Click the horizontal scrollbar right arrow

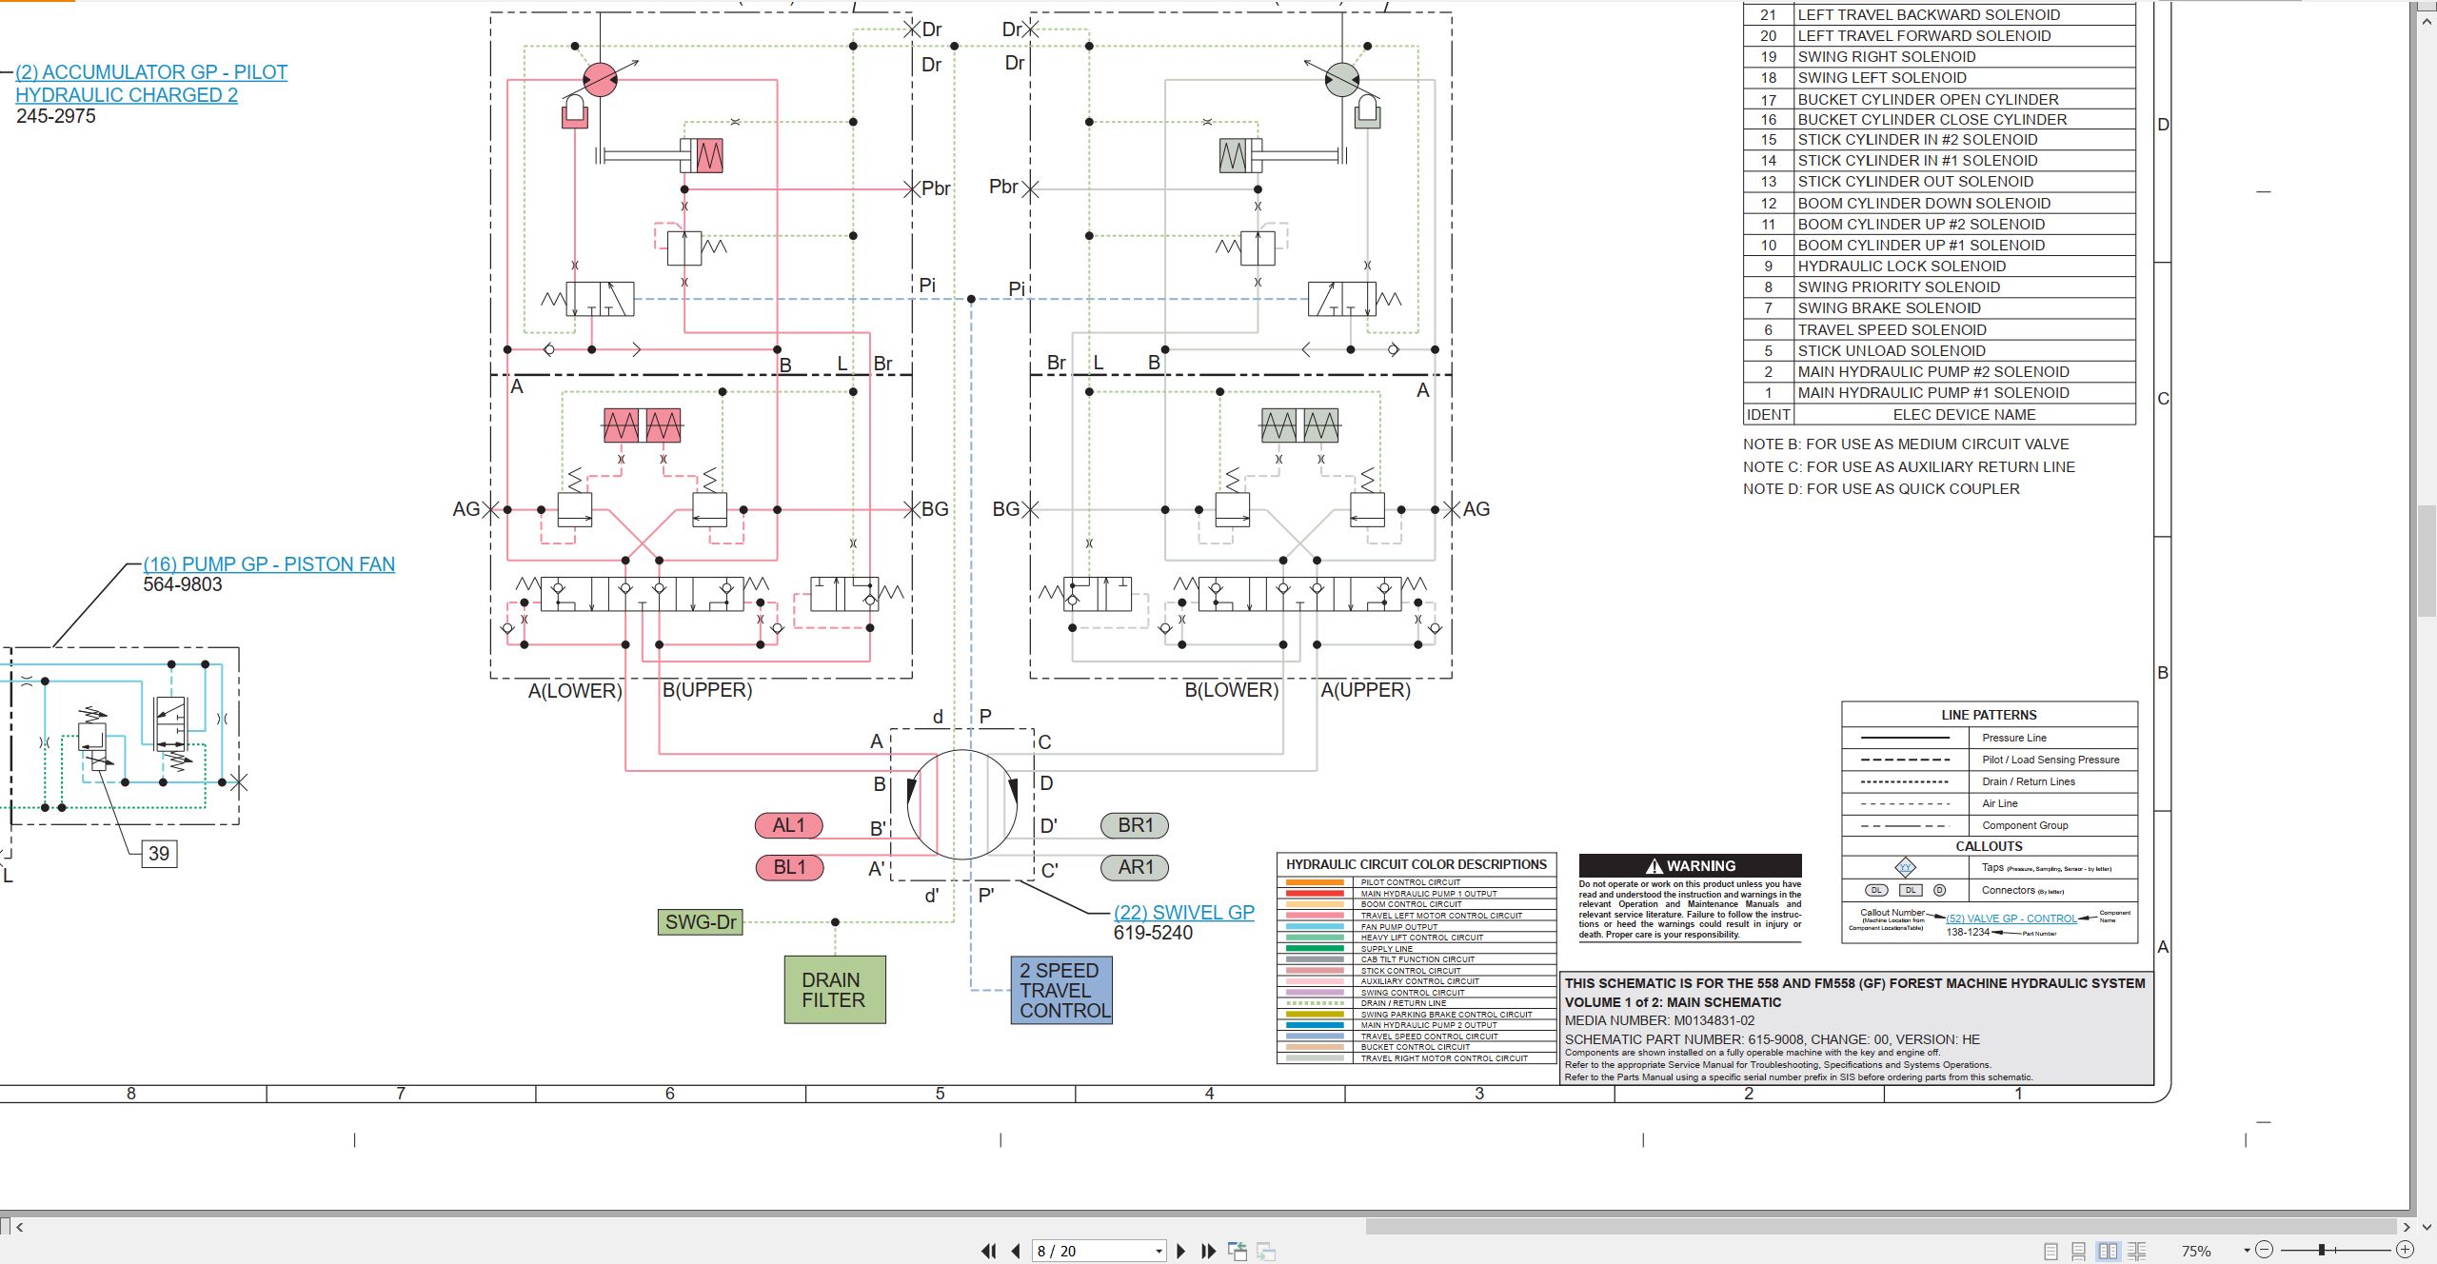[2406, 1227]
